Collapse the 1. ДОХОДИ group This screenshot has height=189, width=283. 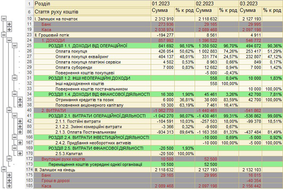(9, 40)
